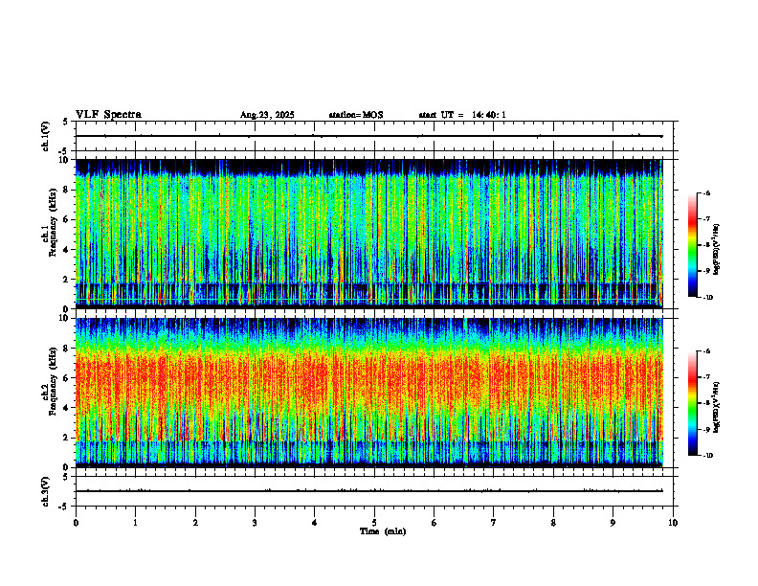The width and height of the screenshot is (758, 586).
Task: Click the "-5" tick on ch.3(V) axis
Action: [x=64, y=507]
